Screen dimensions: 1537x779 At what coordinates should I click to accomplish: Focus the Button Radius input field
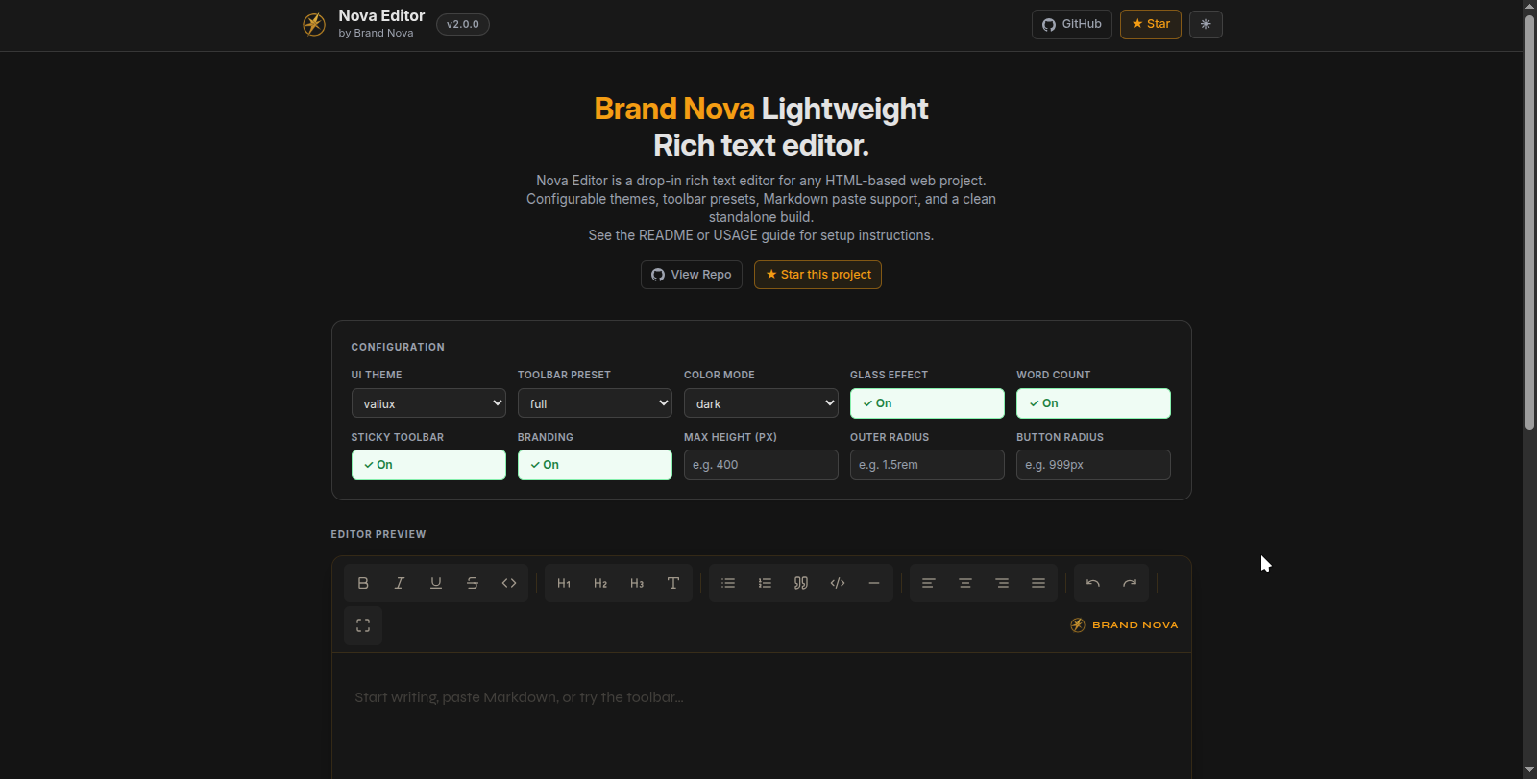click(x=1093, y=465)
